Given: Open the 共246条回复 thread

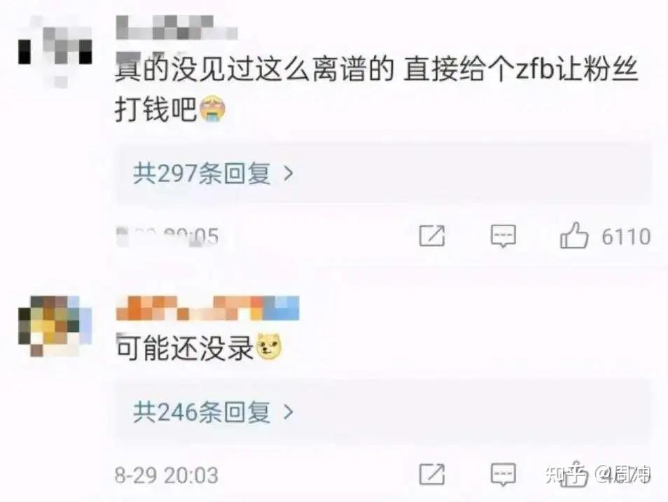Looking at the screenshot, I should coord(384,412).
